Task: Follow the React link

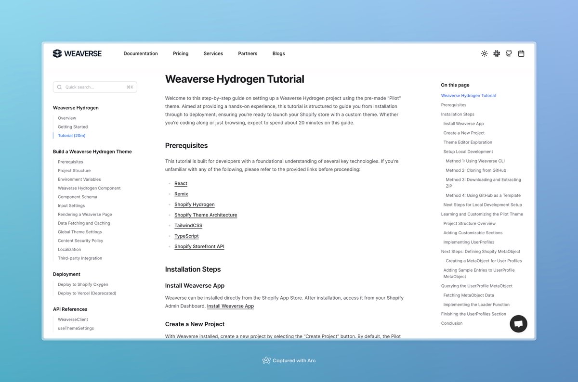Action: [181, 183]
